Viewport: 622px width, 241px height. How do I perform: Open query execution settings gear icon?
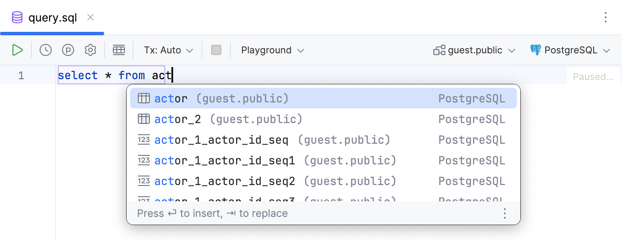coord(90,50)
